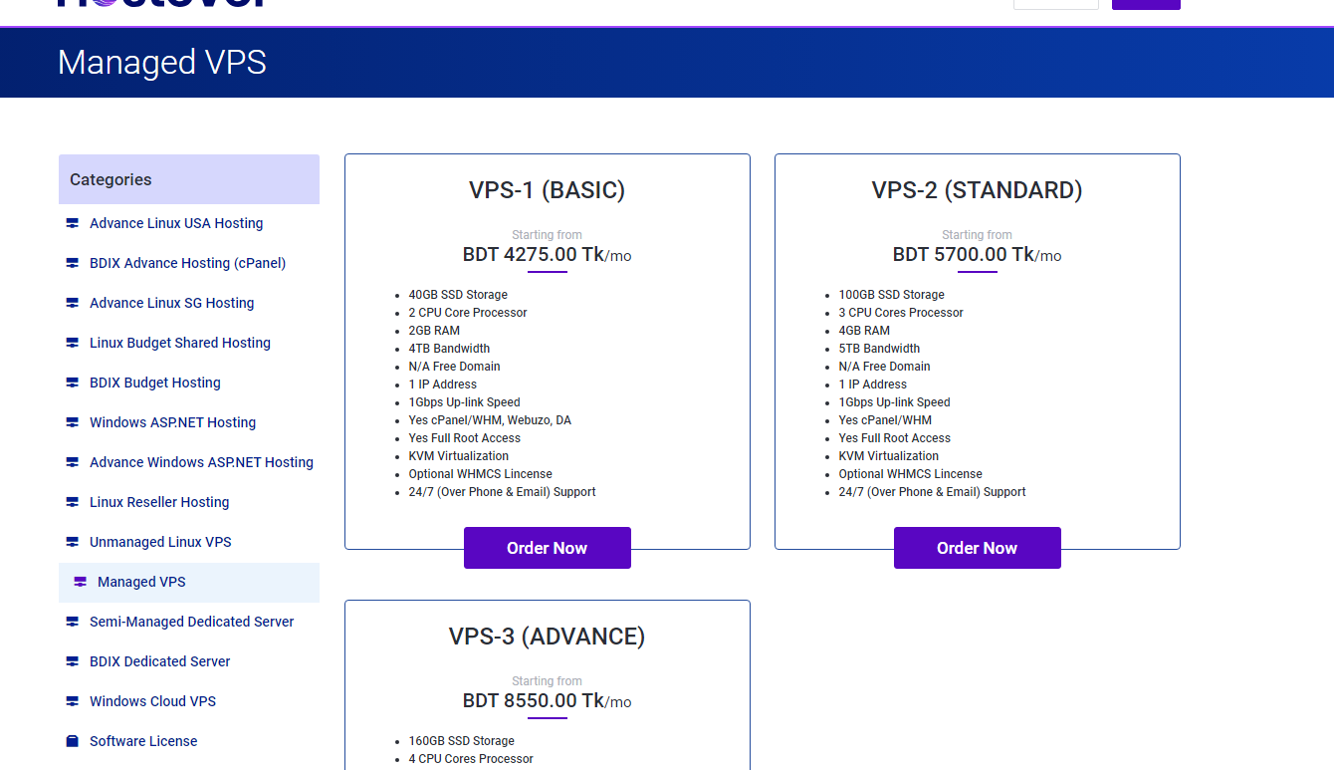
Task: Click server icon beside Windows Cloud VPS
Action: [72, 701]
